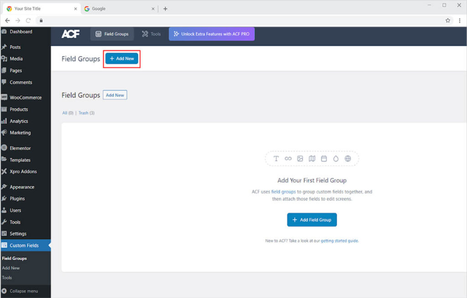Open the Field Groups header tab
The image size is (467, 298).
click(112, 34)
